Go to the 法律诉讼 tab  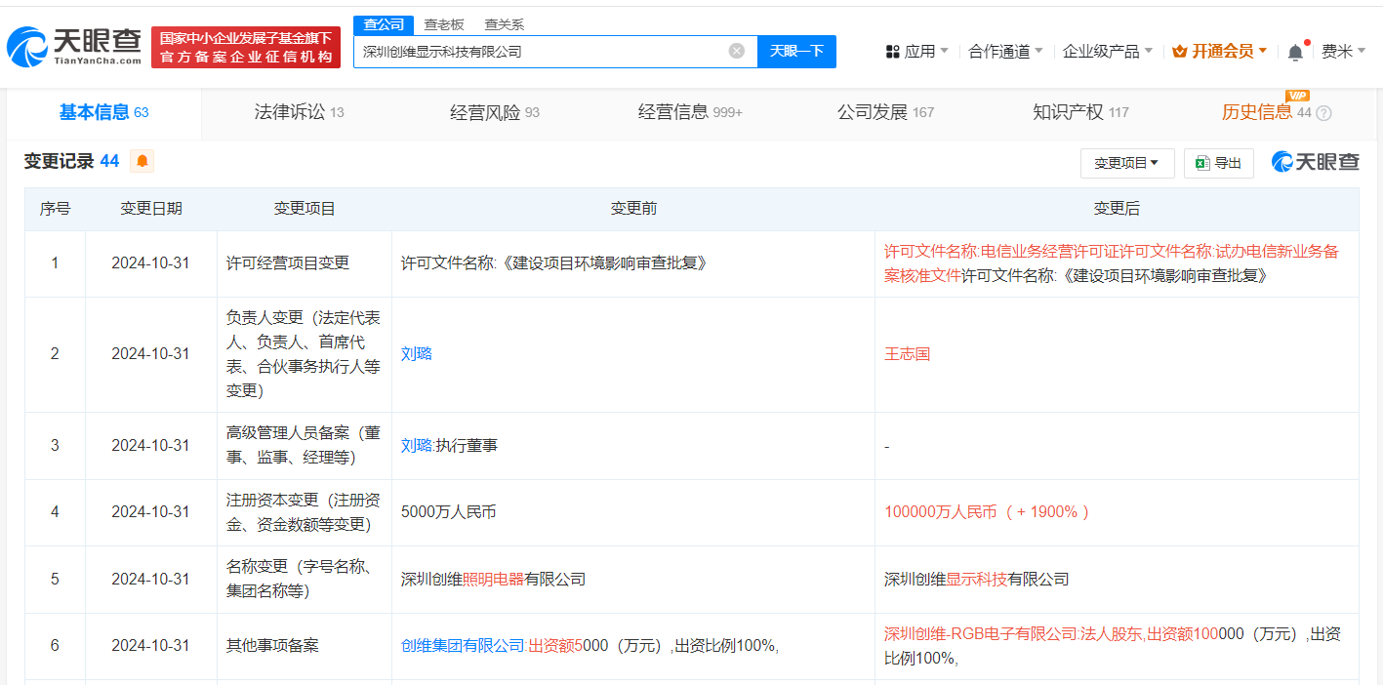(x=300, y=112)
